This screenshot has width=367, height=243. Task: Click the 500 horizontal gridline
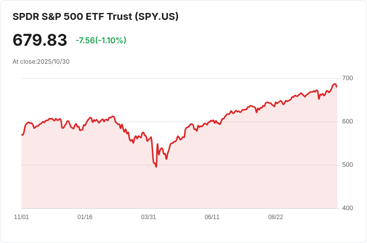[179, 165]
